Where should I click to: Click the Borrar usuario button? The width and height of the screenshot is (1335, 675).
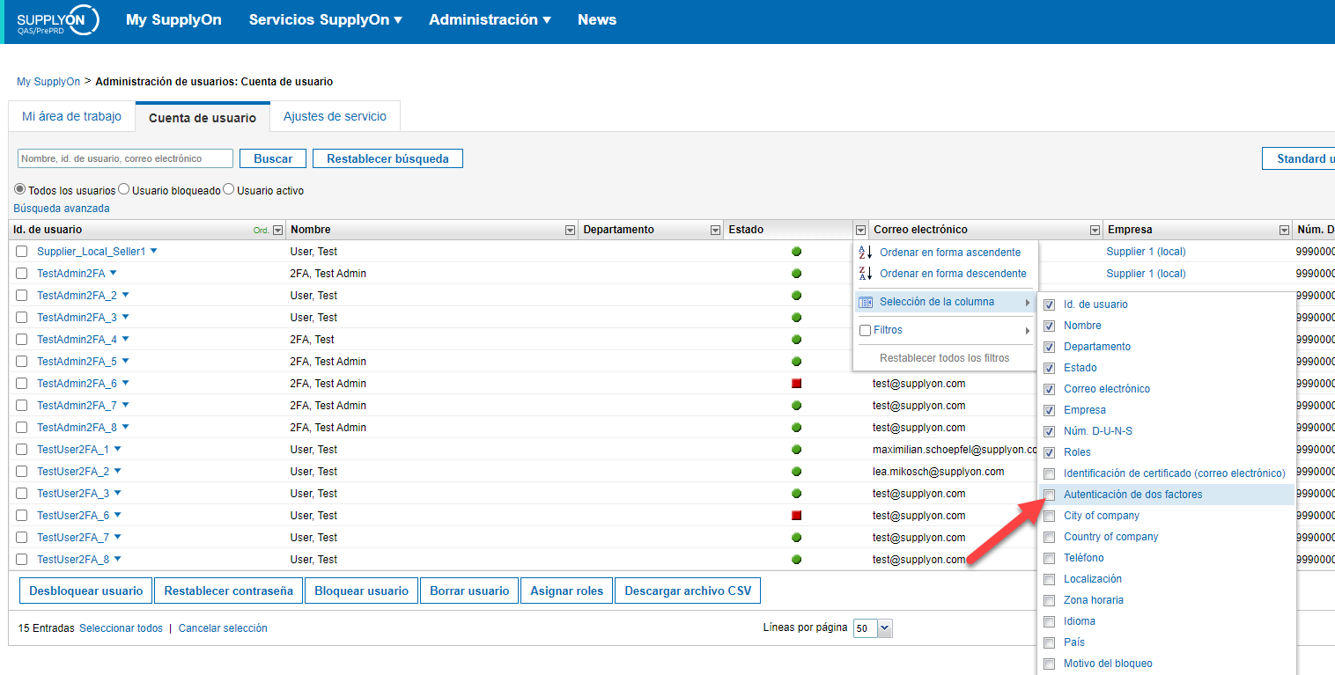point(469,591)
